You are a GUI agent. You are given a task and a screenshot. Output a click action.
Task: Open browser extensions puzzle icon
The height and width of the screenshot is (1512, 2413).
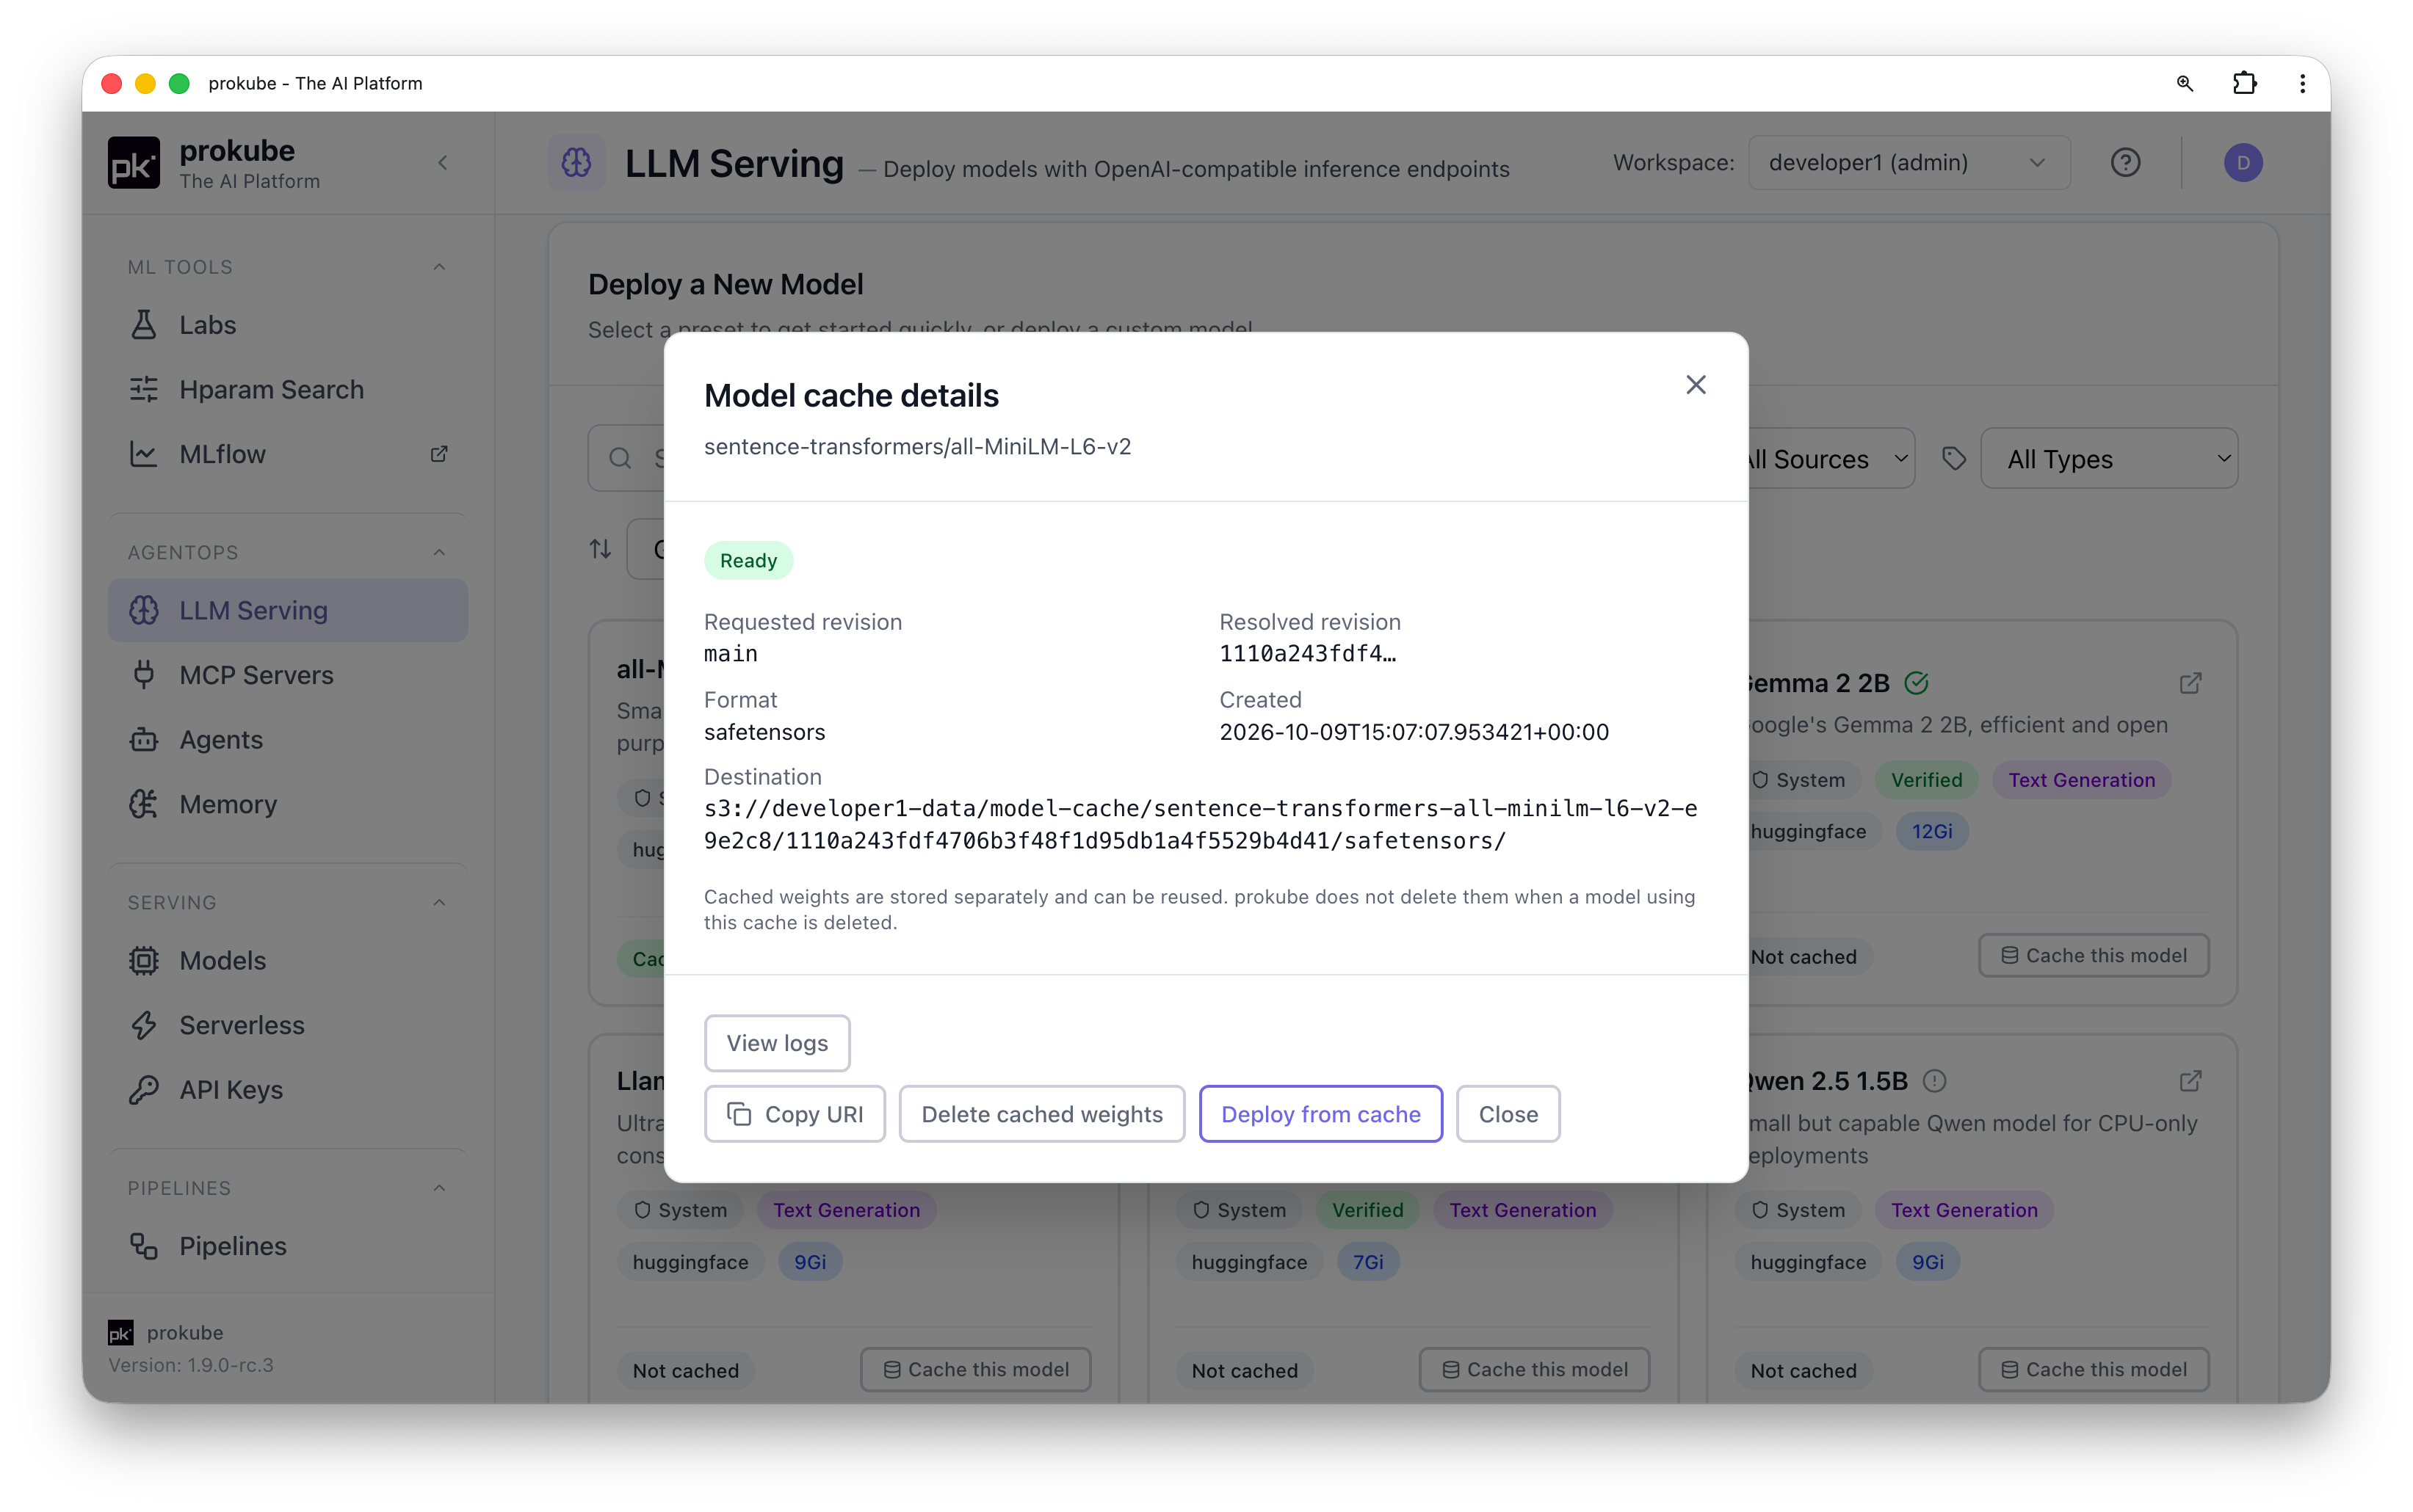pyautogui.click(x=2244, y=84)
